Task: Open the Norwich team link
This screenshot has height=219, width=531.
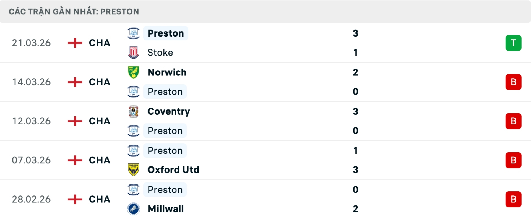Action: click(x=167, y=72)
